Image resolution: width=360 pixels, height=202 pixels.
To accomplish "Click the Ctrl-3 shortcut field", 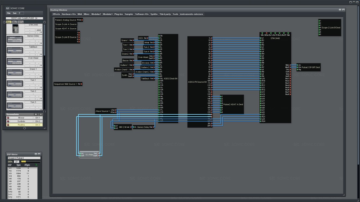I will coord(38,125).
